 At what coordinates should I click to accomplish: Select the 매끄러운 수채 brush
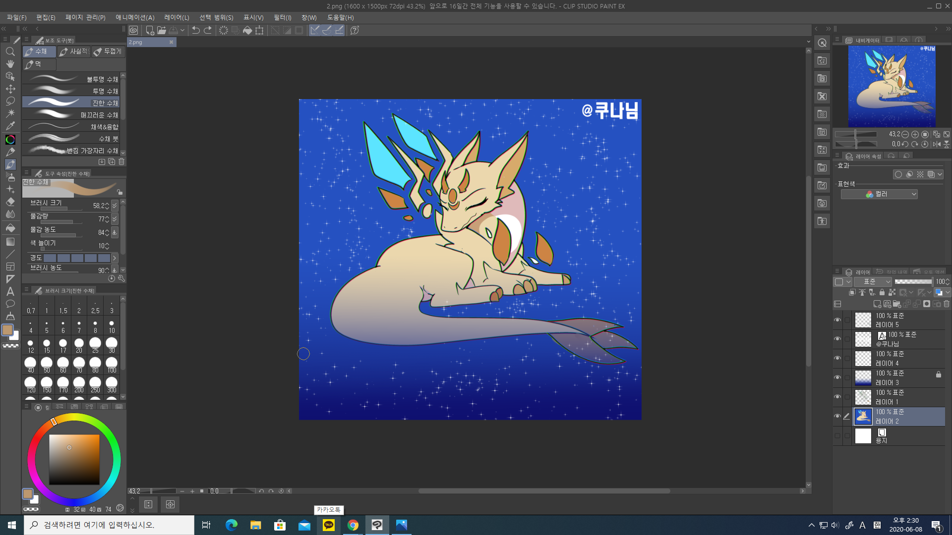point(71,114)
